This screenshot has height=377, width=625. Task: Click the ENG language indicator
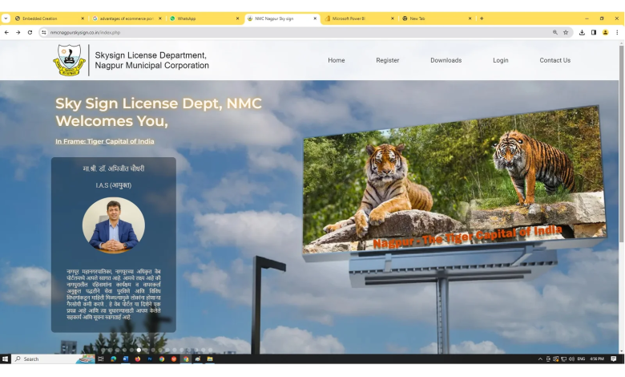pos(581,359)
